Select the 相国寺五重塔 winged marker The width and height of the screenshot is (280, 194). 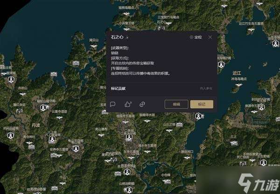126,122
